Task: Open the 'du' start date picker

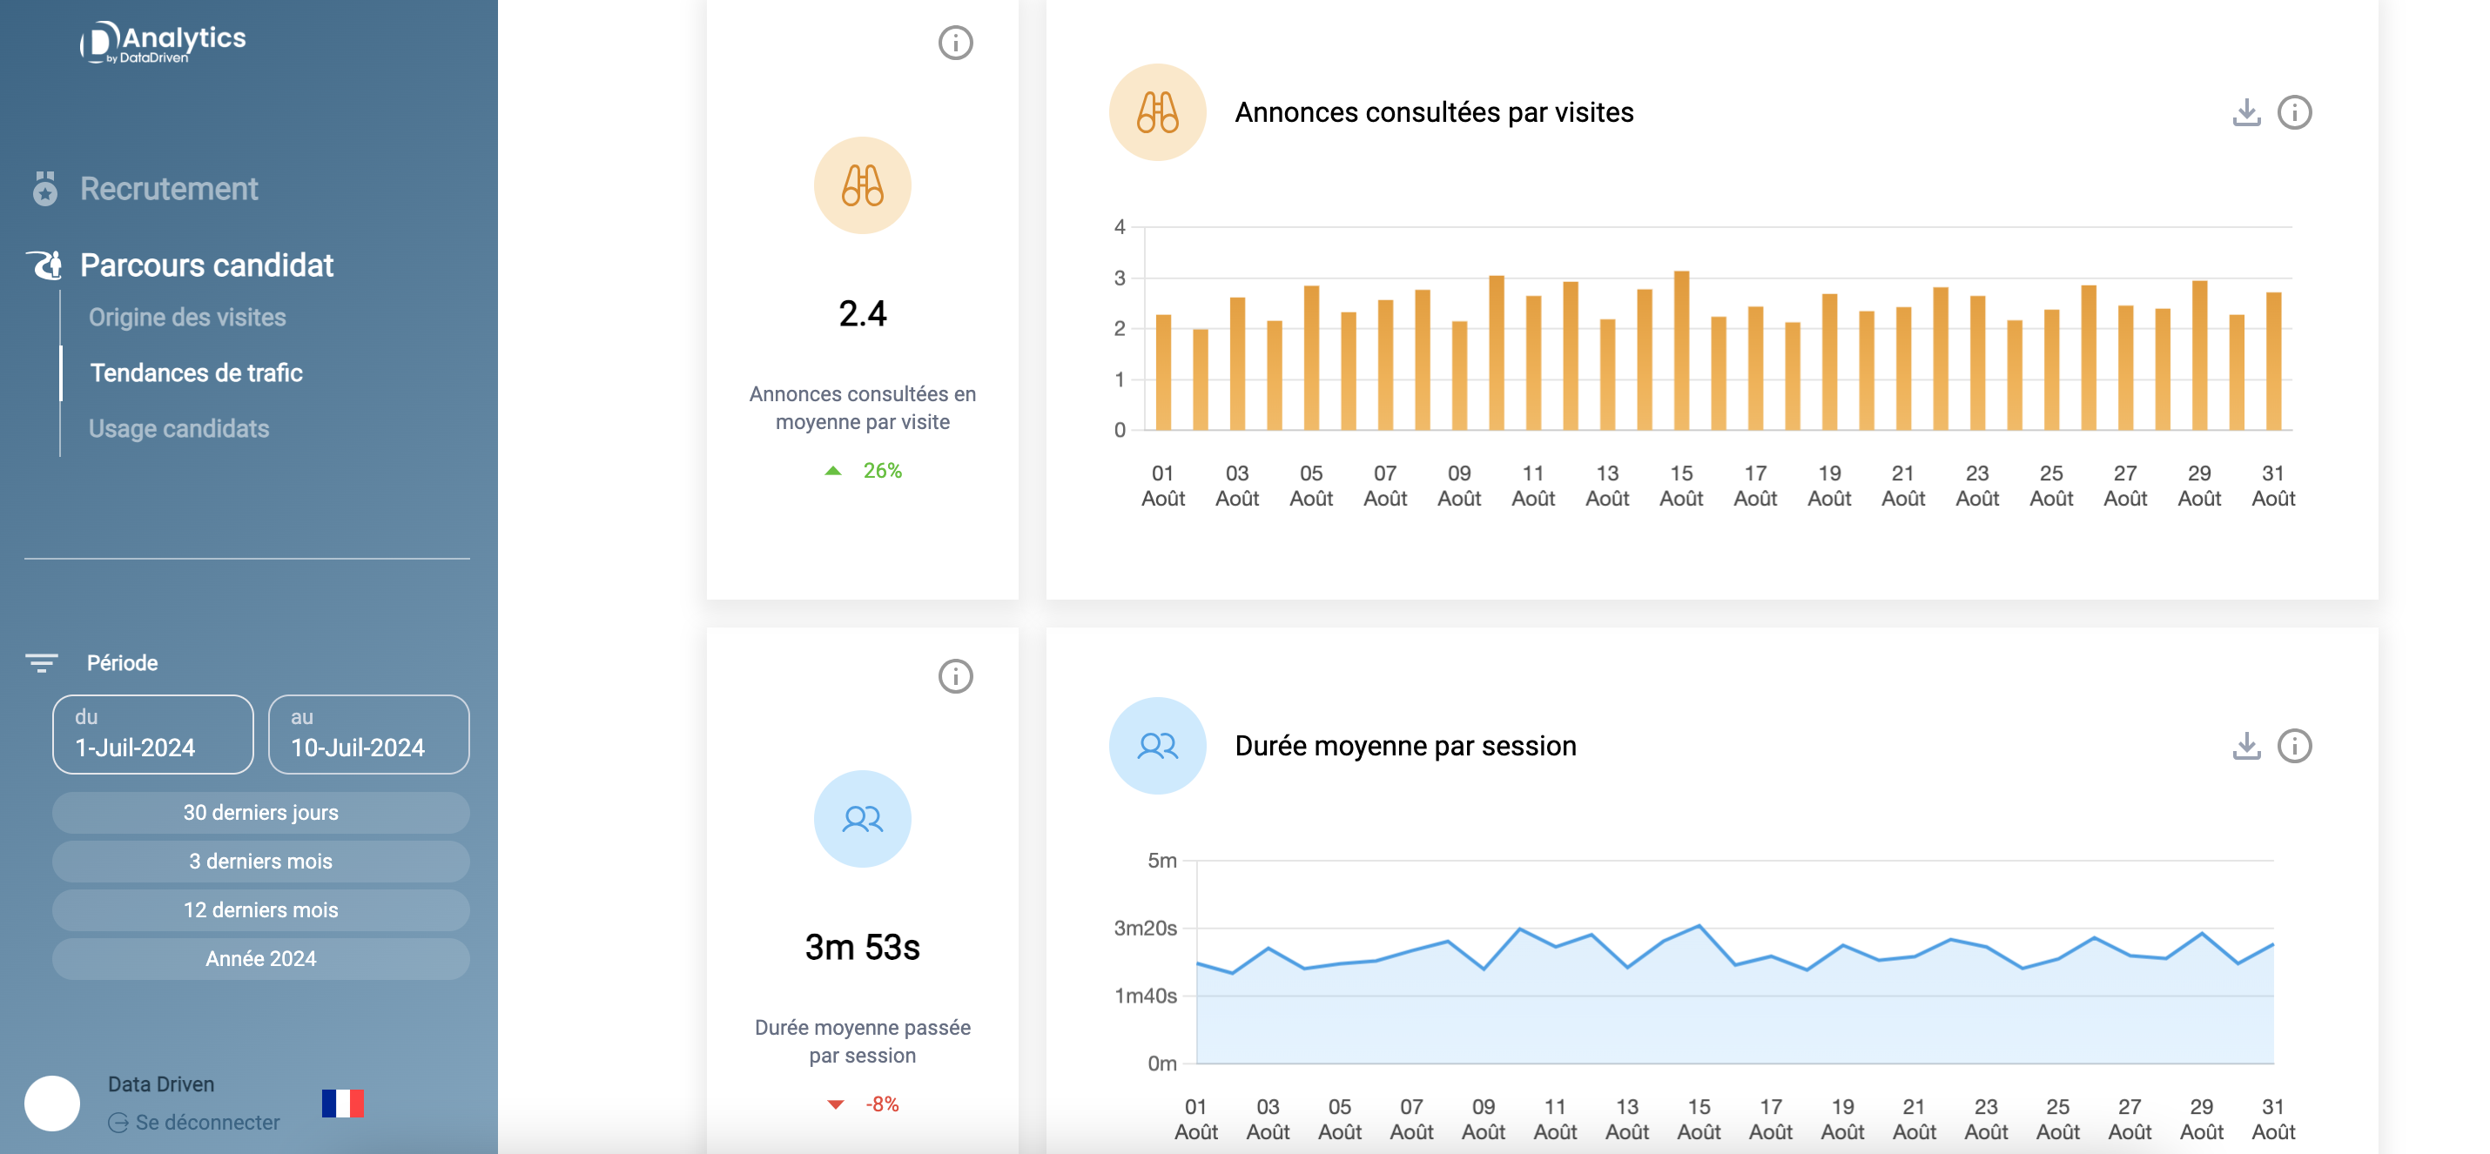Action: (152, 735)
